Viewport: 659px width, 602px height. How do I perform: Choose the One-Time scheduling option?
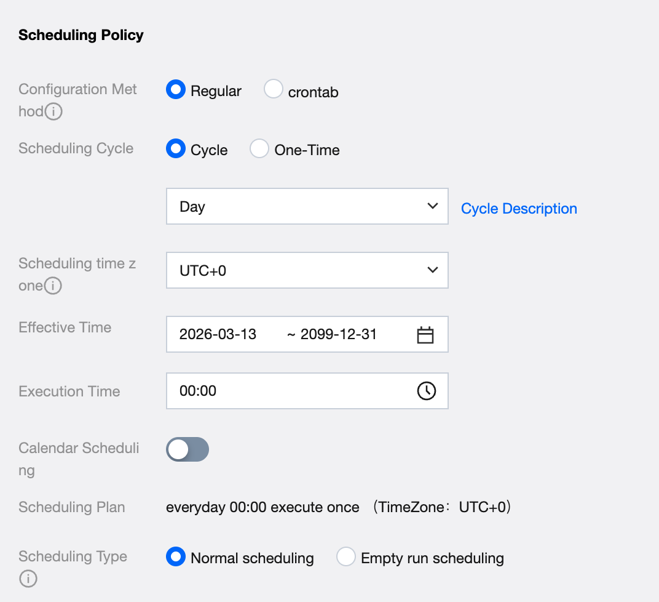point(259,149)
